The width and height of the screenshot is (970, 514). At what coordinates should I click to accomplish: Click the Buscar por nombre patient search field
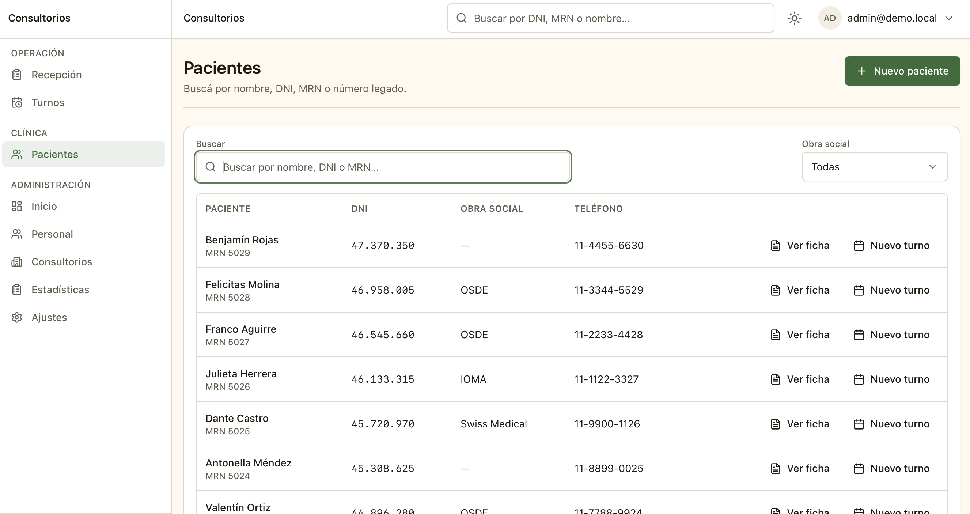(383, 167)
